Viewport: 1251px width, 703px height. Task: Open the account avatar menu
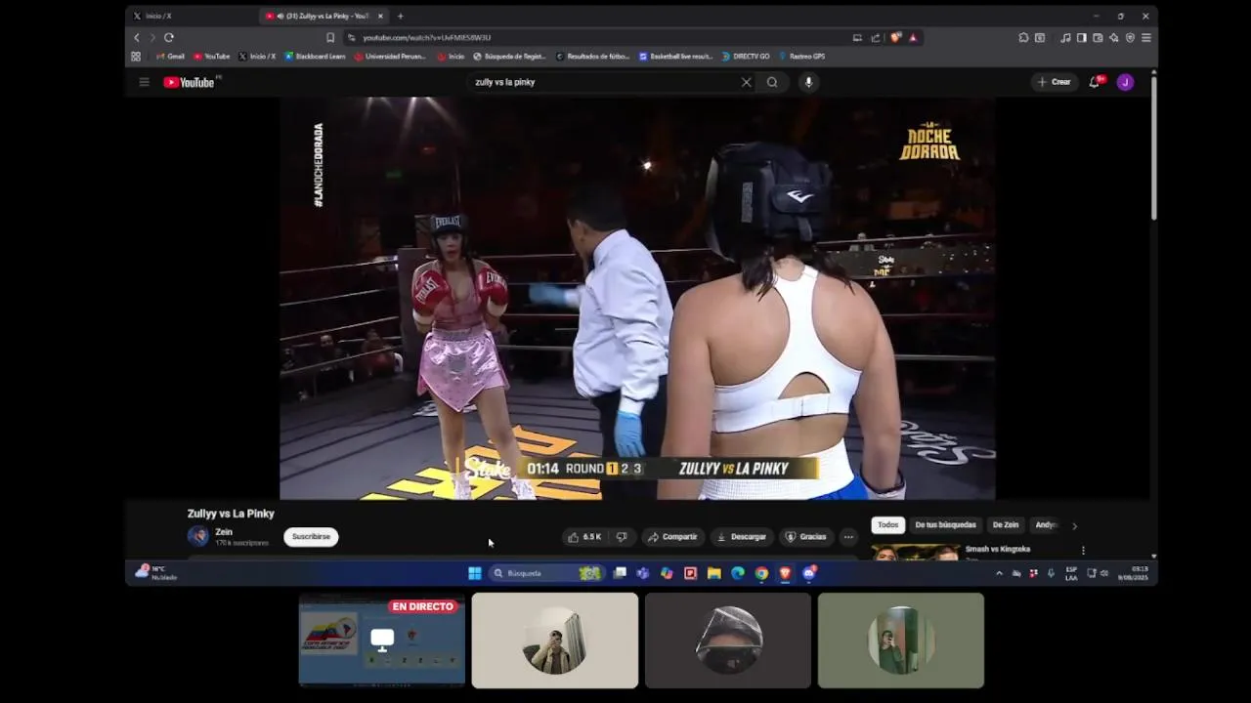[1125, 82]
